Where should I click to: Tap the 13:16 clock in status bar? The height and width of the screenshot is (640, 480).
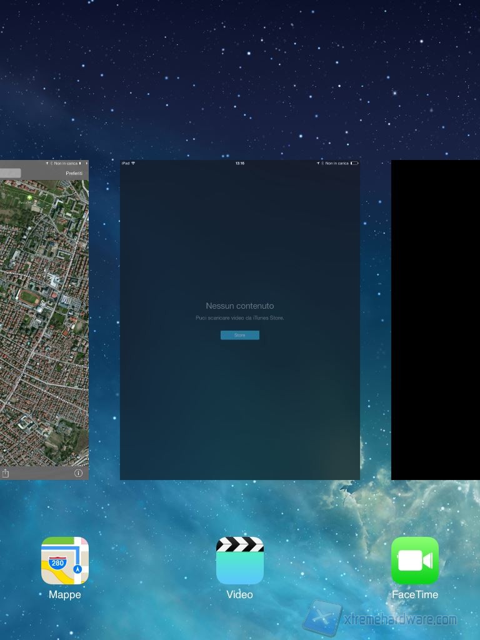click(240, 163)
